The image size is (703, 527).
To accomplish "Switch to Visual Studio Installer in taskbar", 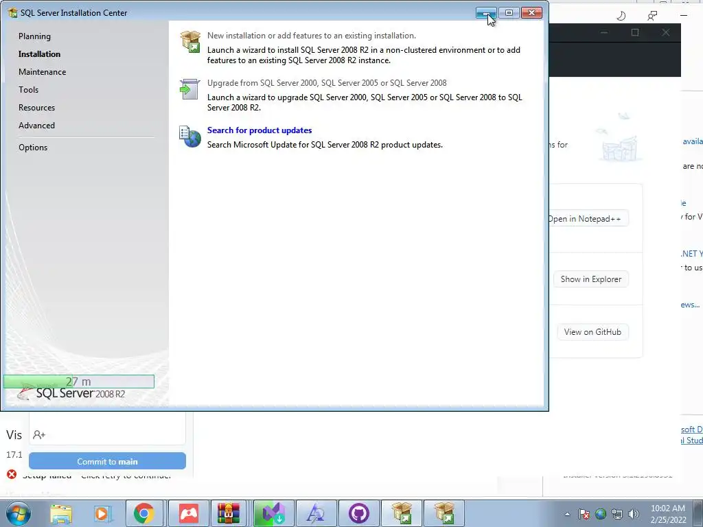I will pos(273,513).
